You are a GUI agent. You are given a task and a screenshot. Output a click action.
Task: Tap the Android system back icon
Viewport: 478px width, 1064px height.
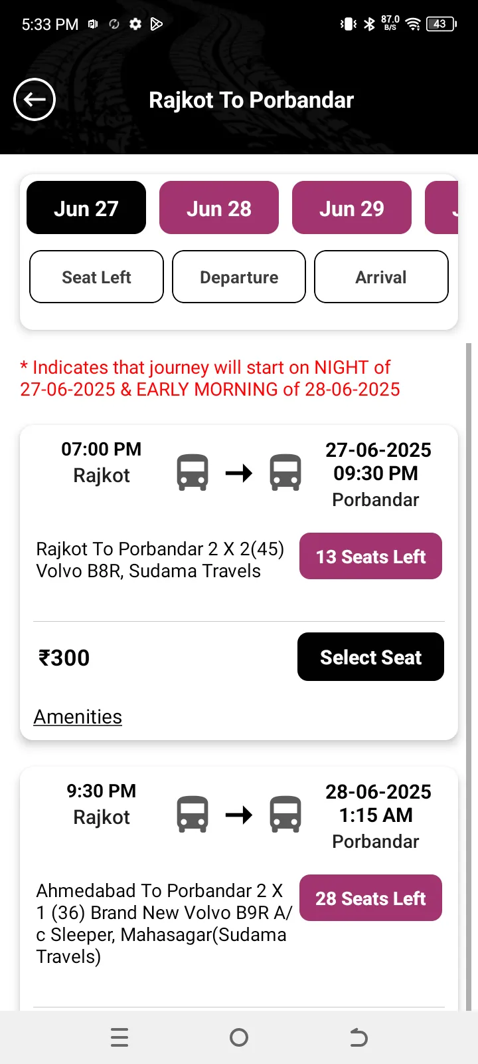point(358,1037)
